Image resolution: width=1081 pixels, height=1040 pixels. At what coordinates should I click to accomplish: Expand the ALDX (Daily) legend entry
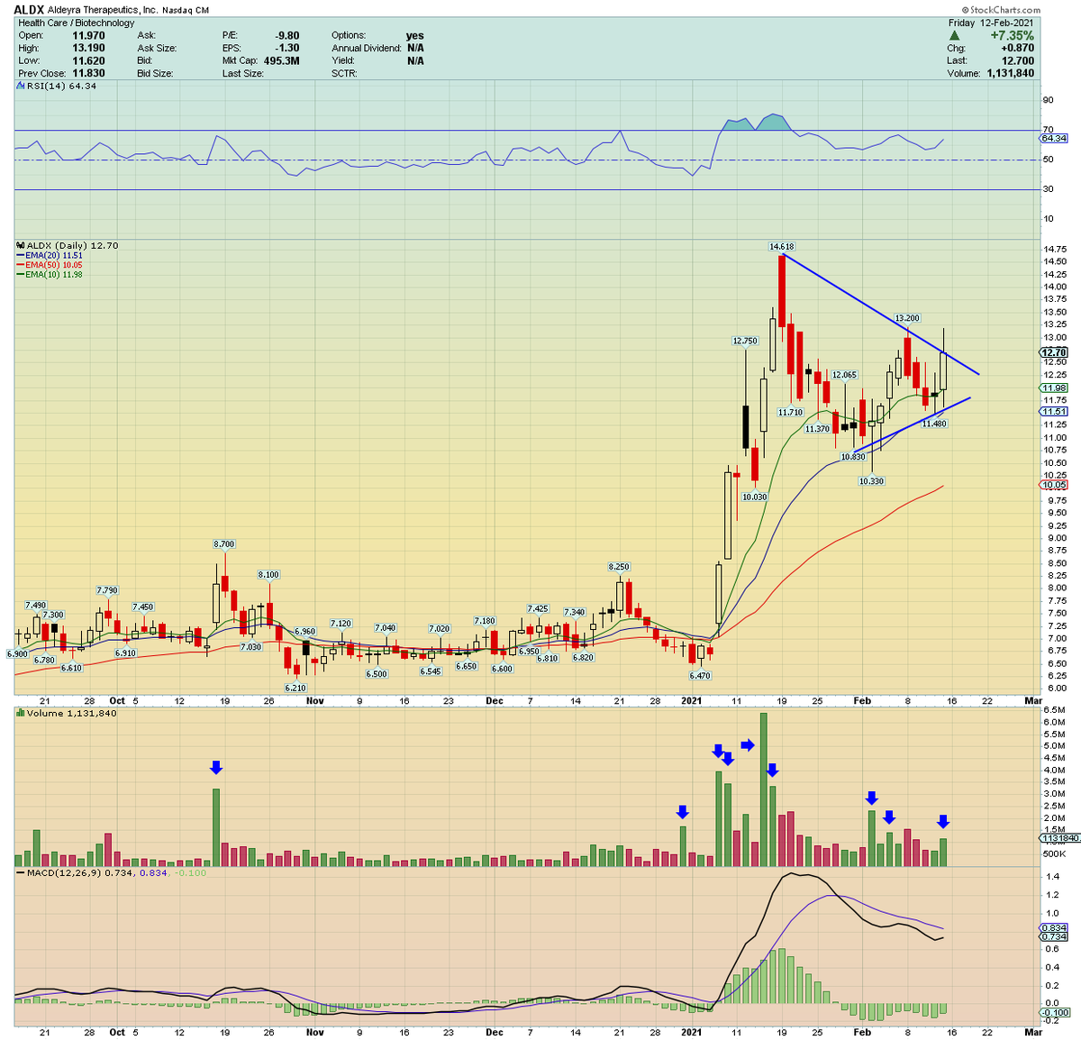pyautogui.click(x=67, y=245)
